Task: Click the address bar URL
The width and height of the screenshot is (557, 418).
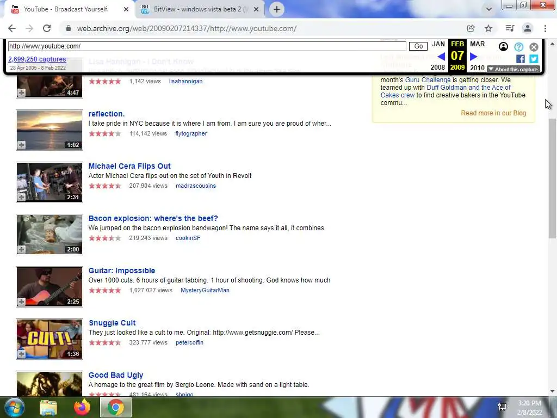Action: (187, 28)
